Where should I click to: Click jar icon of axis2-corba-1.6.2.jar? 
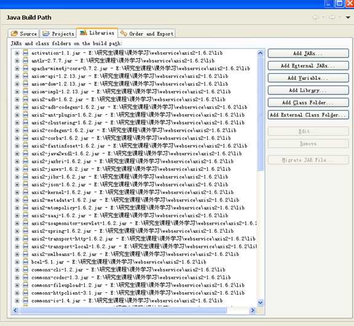[26, 138]
